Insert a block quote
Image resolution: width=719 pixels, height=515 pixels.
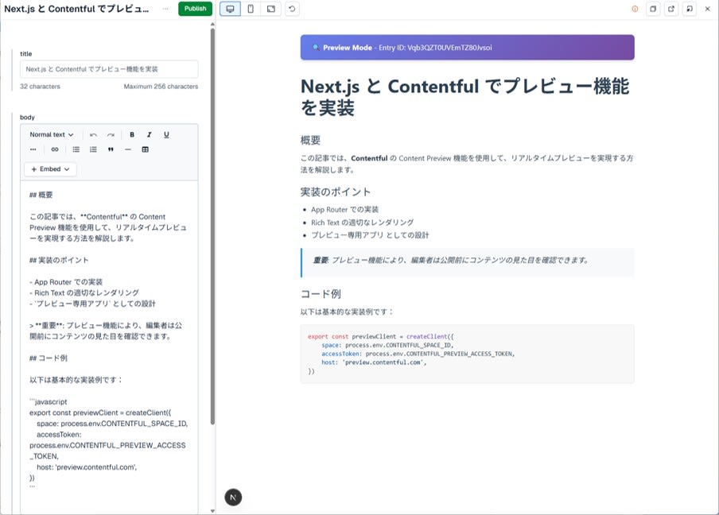pyautogui.click(x=111, y=149)
